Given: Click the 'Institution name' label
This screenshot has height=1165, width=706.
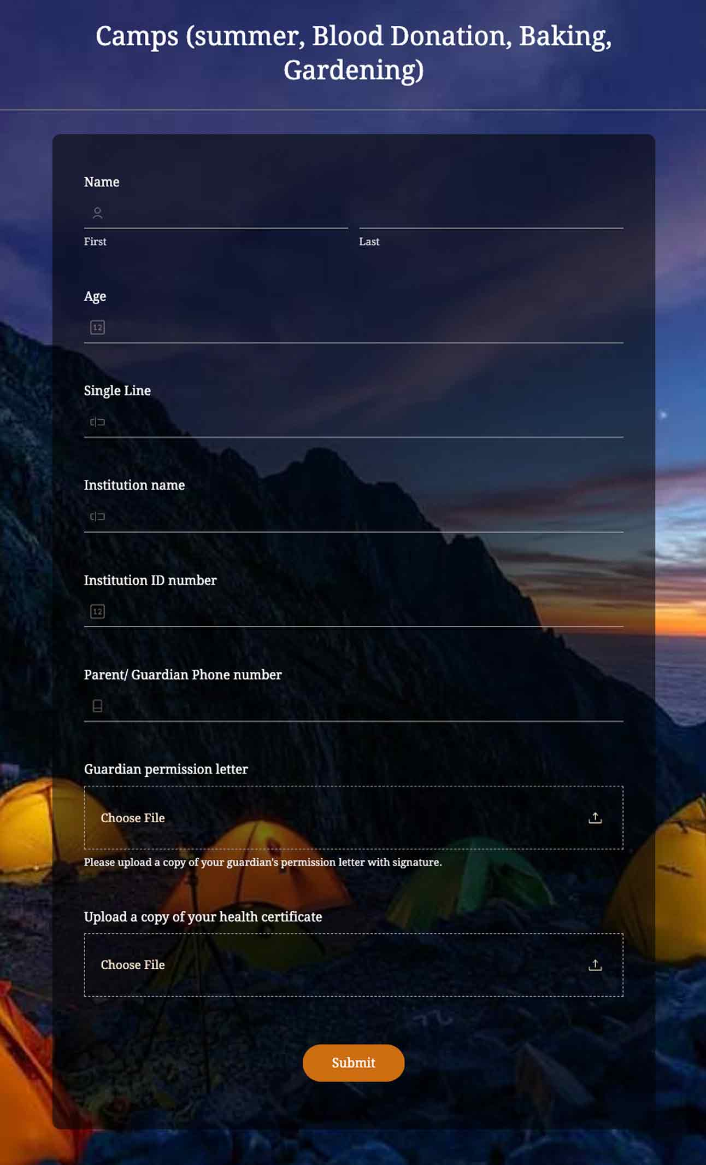Looking at the screenshot, I should (134, 485).
